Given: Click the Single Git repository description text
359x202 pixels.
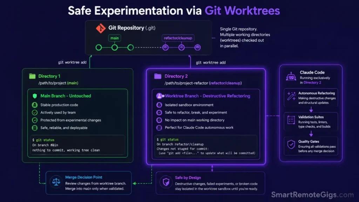Looking at the screenshot, I should tap(245, 37).
